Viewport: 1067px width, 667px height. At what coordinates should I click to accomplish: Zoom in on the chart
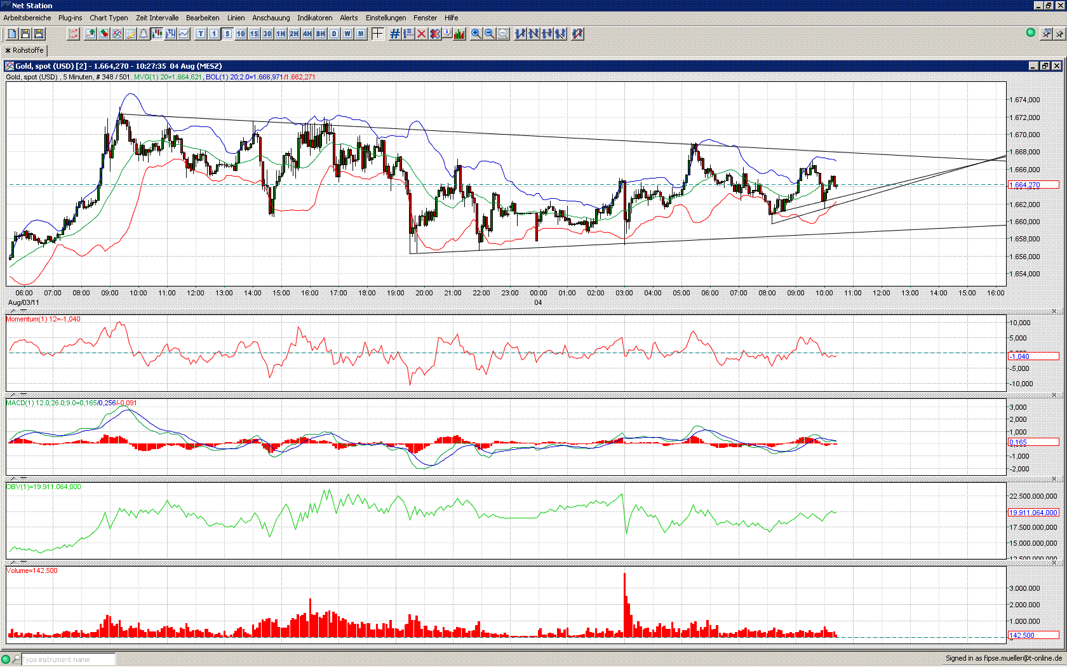click(476, 34)
